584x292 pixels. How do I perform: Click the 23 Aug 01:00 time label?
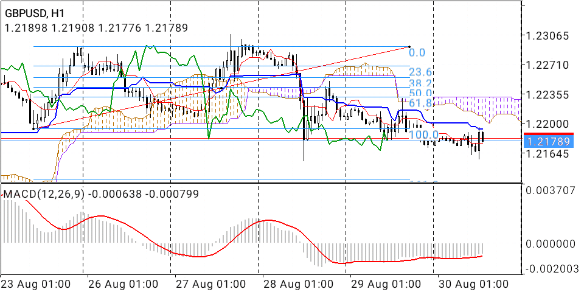point(35,284)
